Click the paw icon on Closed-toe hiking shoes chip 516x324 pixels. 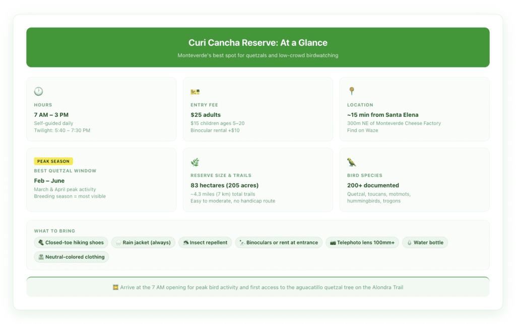pos(41,242)
